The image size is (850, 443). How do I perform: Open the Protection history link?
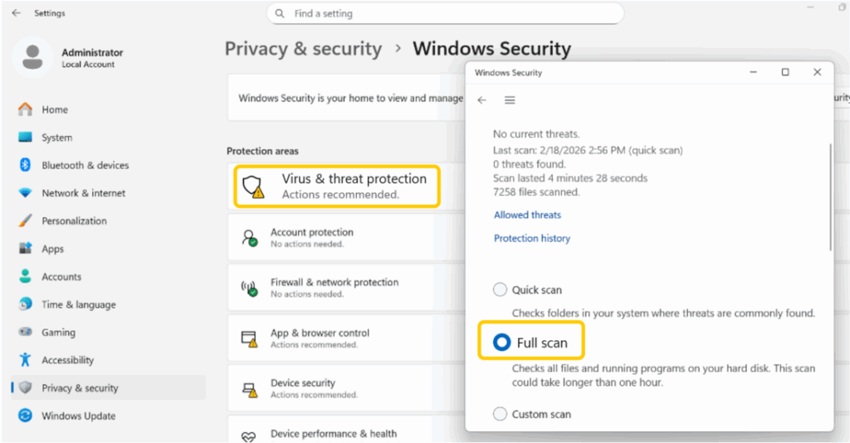(x=532, y=238)
